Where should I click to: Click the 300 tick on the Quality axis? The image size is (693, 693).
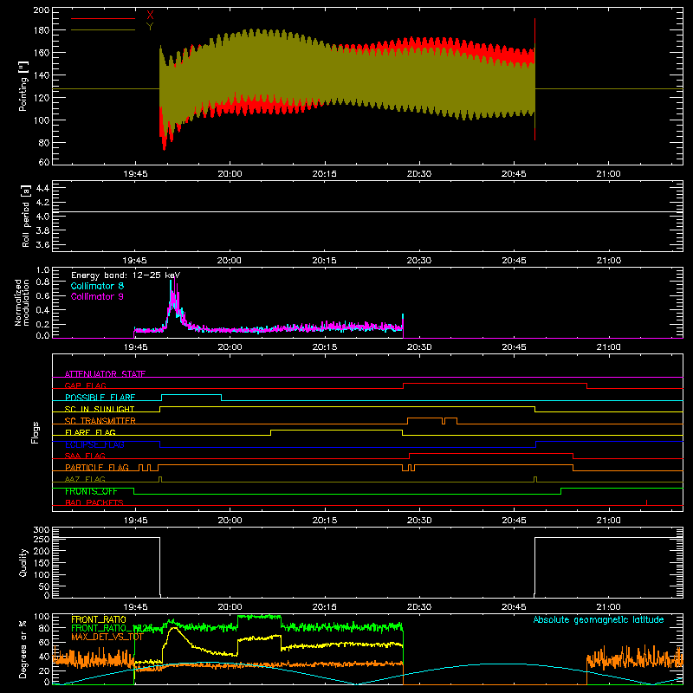[x=42, y=530]
